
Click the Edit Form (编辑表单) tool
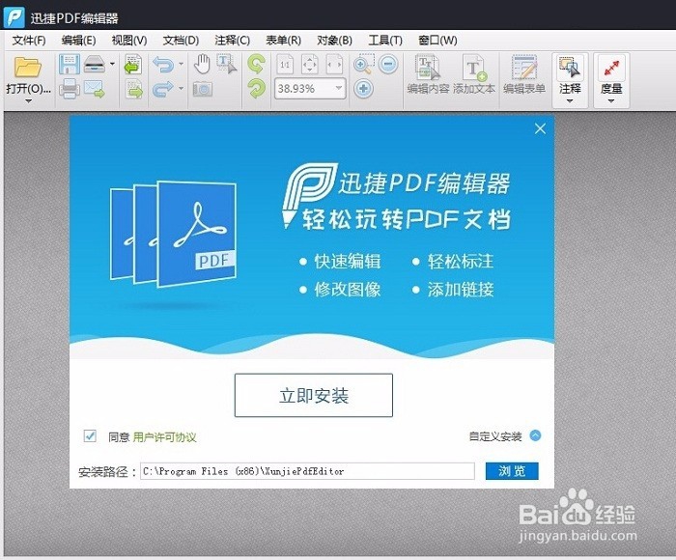[524, 74]
